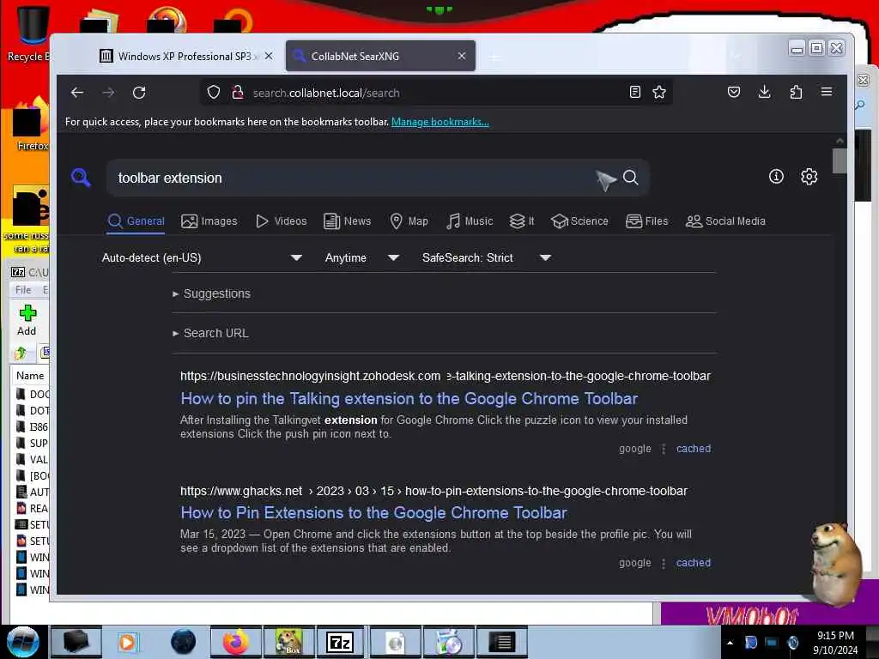879x659 pixels.
Task: Switch to the IT category
Action: [522, 221]
